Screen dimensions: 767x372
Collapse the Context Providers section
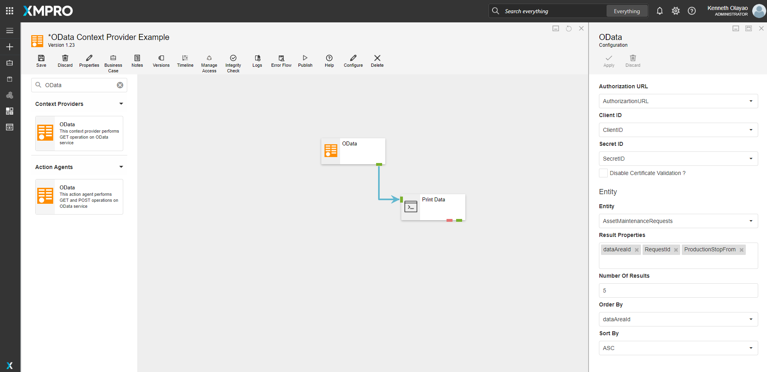121,104
